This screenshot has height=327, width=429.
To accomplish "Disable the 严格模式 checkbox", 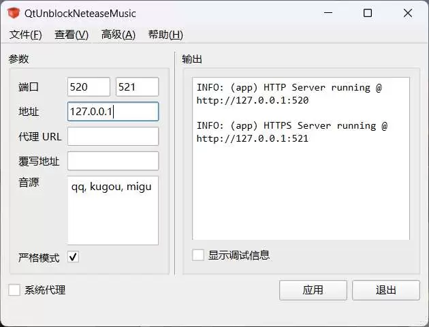I will pyautogui.click(x=73, y=257).
